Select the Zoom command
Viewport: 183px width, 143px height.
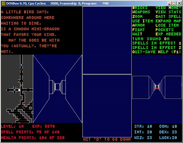[137, 16]
